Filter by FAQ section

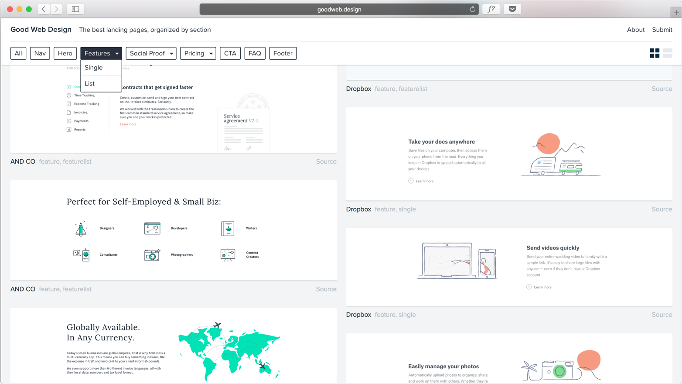pyautogui.click(x=255, y=53)
